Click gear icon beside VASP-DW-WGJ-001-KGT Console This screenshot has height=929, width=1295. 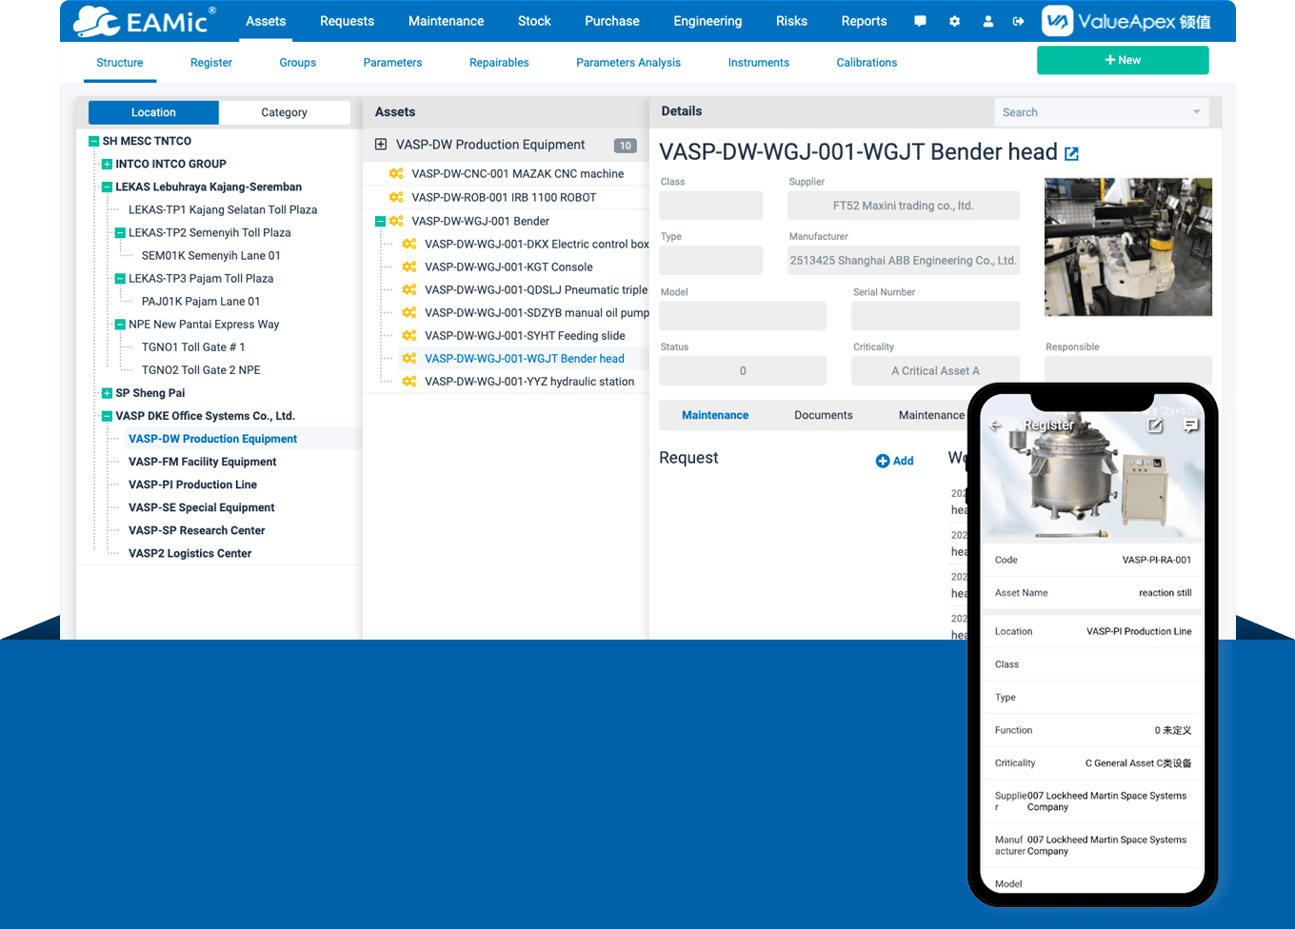click(408, 267)
